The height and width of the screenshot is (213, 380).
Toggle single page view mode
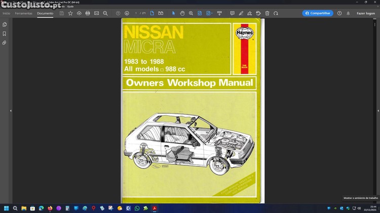(x=152, y=13)
